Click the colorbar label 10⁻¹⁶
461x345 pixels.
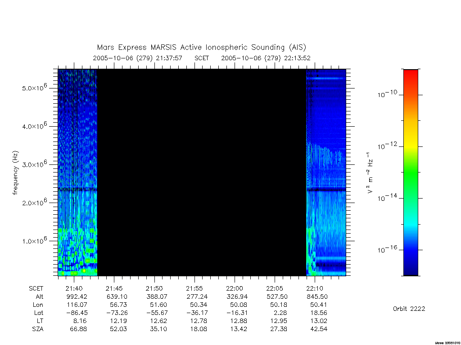tap(387, 249)
